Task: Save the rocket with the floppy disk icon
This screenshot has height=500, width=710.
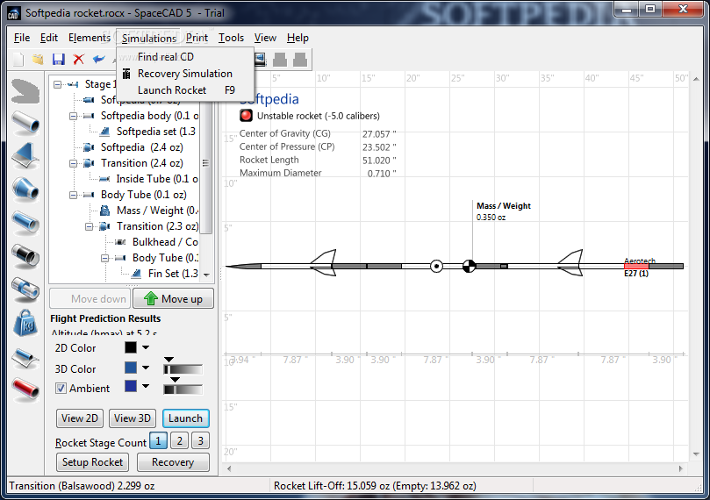Action: pos(59,60)
